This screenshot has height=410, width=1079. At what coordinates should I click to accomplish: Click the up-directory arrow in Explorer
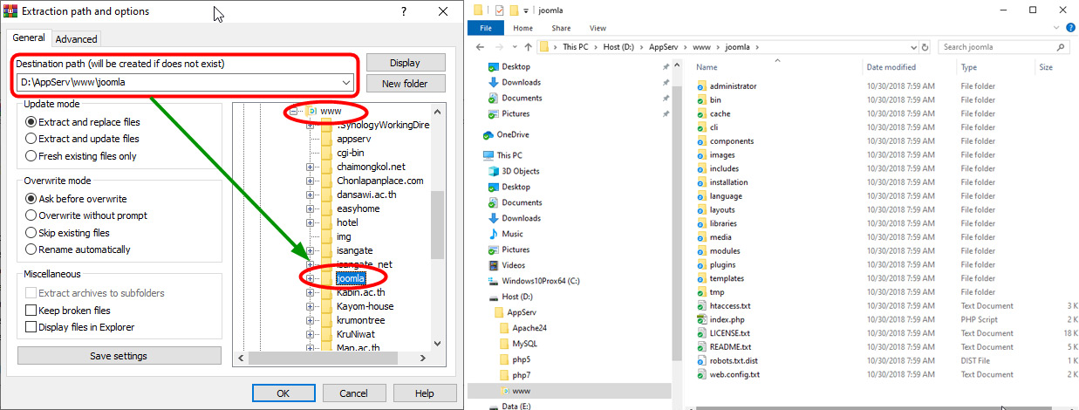(x=527, y=47)
